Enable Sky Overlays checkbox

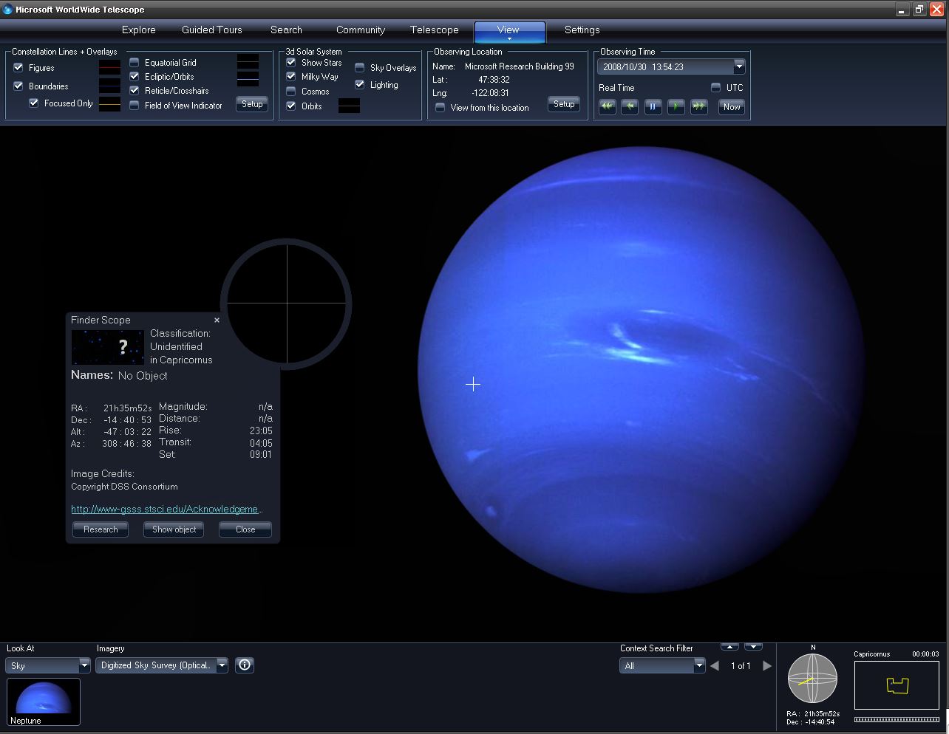coord(360,67)
